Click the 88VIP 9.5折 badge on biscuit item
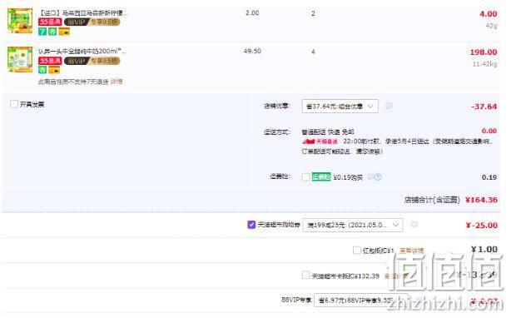The height and width of the screenshot is (318, 511). coord(92,22)
